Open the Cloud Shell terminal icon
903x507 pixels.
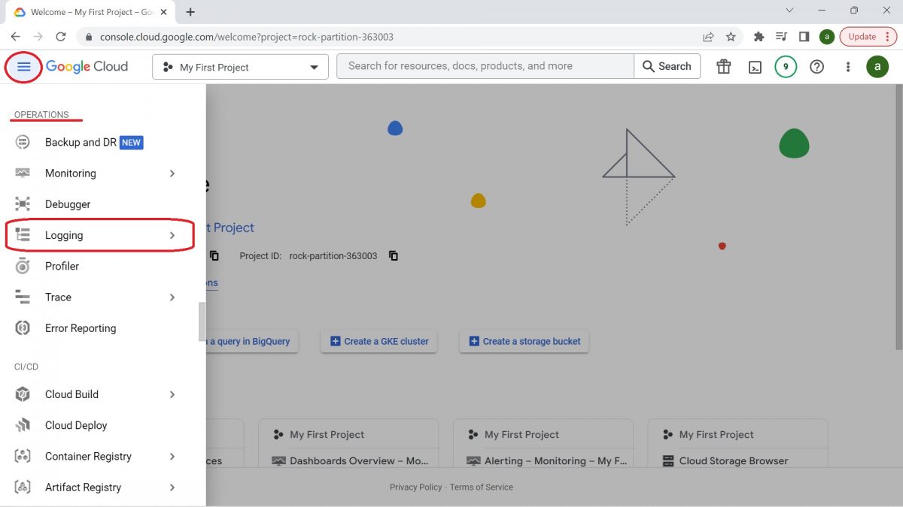point(755,67)
